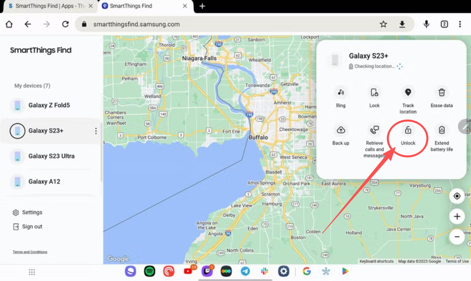Click the Unlock action icon
The height and width of the screenshot is (281, 471).
(x=408, y=130)
